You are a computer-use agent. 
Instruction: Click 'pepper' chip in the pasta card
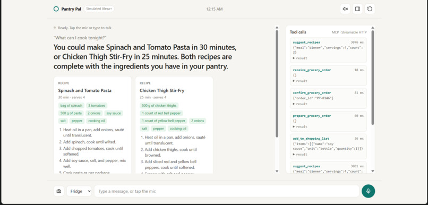77,121
